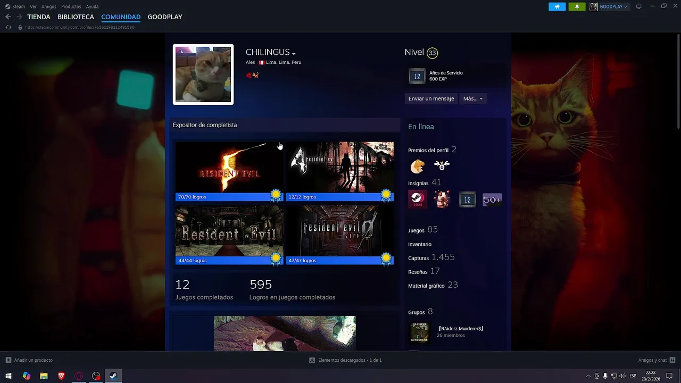This screenshot has height=383, width=681.
Task: Open Resident Evil Zero showcase thumbnail
Action: [x=340, y=231]
